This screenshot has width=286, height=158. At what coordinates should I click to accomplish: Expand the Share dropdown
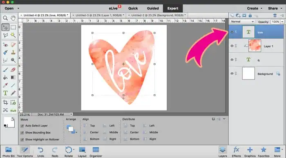tap(281, 9)
